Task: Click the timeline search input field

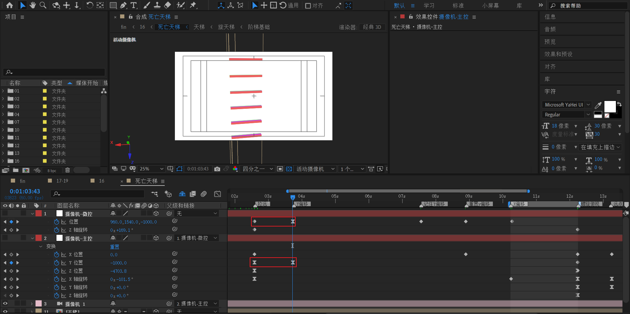Action: (x=98, y=194)
